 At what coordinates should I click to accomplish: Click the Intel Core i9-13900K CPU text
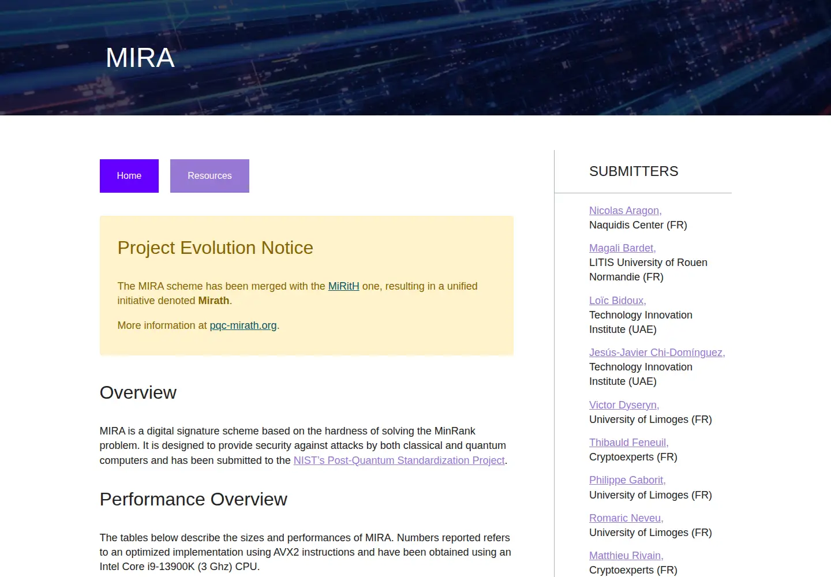tap(179, 567)
